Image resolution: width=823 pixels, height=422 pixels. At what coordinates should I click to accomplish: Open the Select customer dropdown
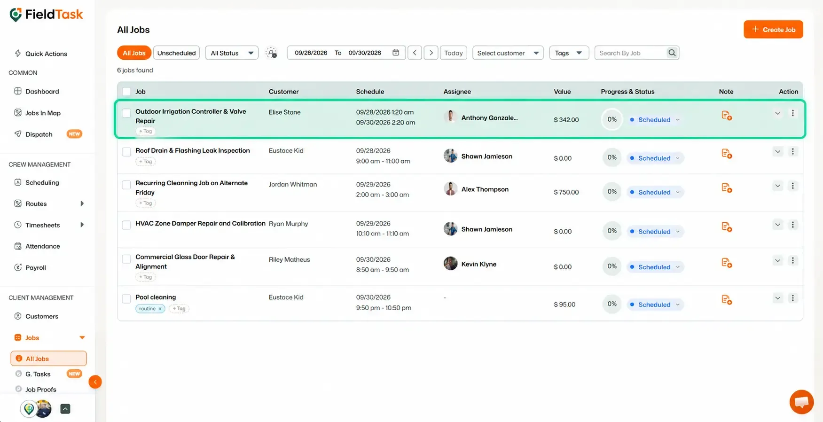[x=508, y=53]
